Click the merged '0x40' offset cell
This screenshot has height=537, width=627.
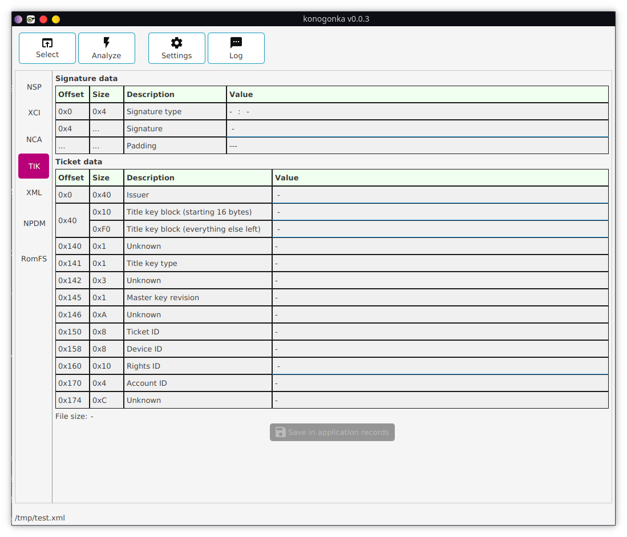72,220
